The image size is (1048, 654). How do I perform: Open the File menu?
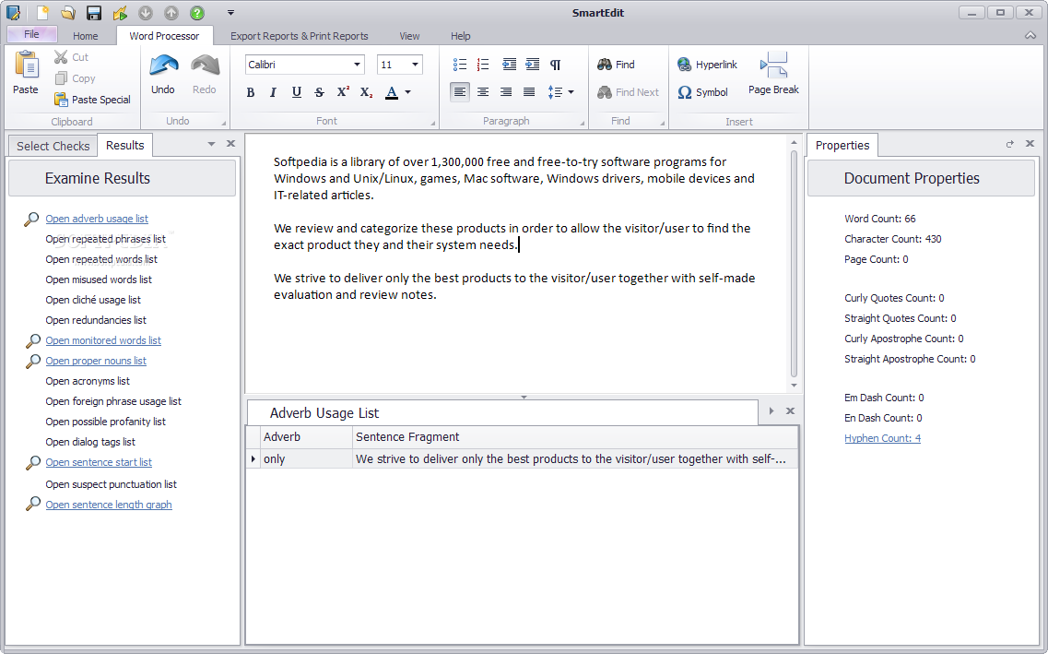(31, 34)
